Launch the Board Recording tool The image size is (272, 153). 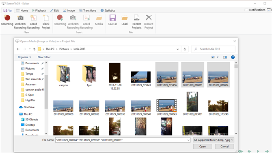(33, 22)
